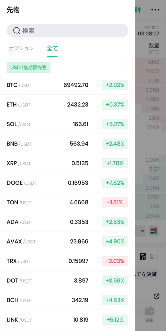Click the magnifier search icon
Screen dimensions: 166x331
(x=17, y=31)
